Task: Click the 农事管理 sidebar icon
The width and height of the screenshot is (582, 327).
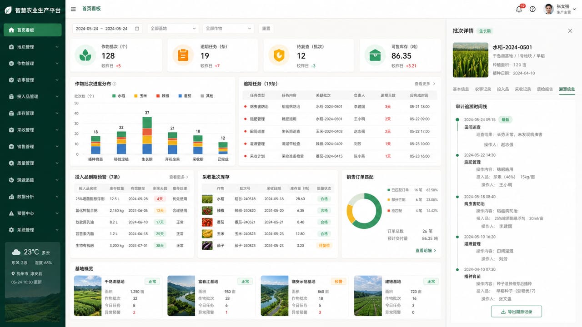Action: pyautogui.click(x=11, y=80)
